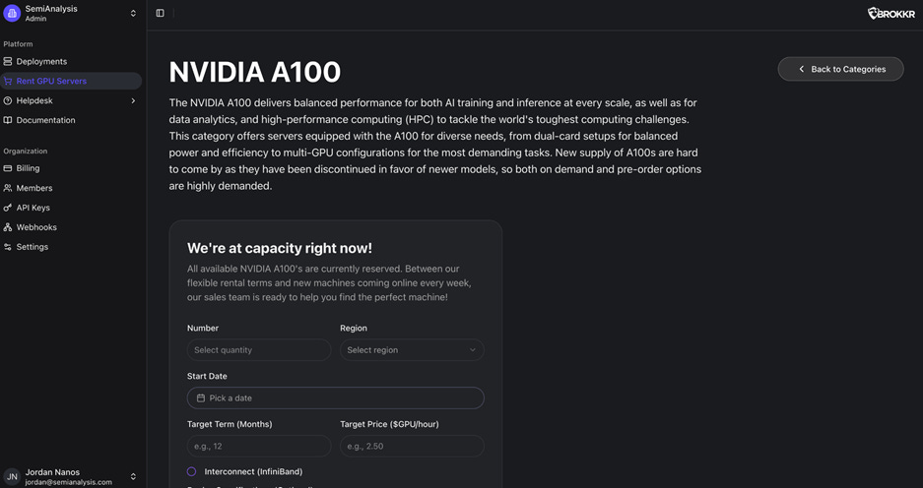The width and height of the screenshot is (923, 488).
Task: Click the Helpdesk question mark icon
Action: pos(8,100)
